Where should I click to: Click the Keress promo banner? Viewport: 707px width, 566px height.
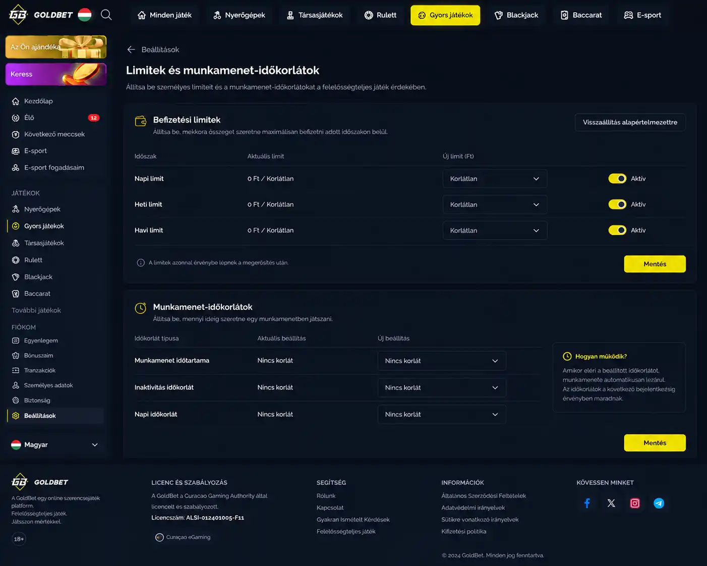pos(55,74)
